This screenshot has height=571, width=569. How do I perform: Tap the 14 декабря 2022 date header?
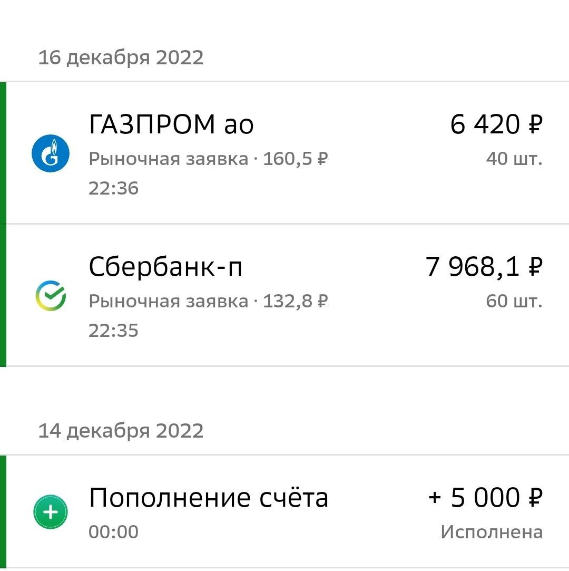point(121,431)
